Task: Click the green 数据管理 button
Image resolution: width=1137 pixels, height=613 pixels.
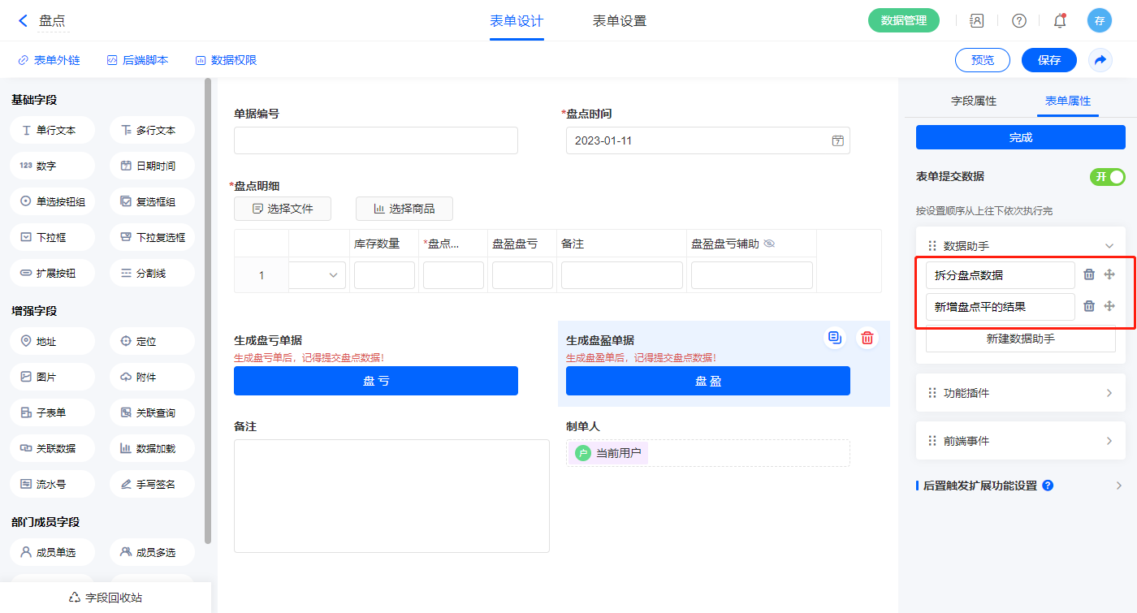Action: [903, 21]
